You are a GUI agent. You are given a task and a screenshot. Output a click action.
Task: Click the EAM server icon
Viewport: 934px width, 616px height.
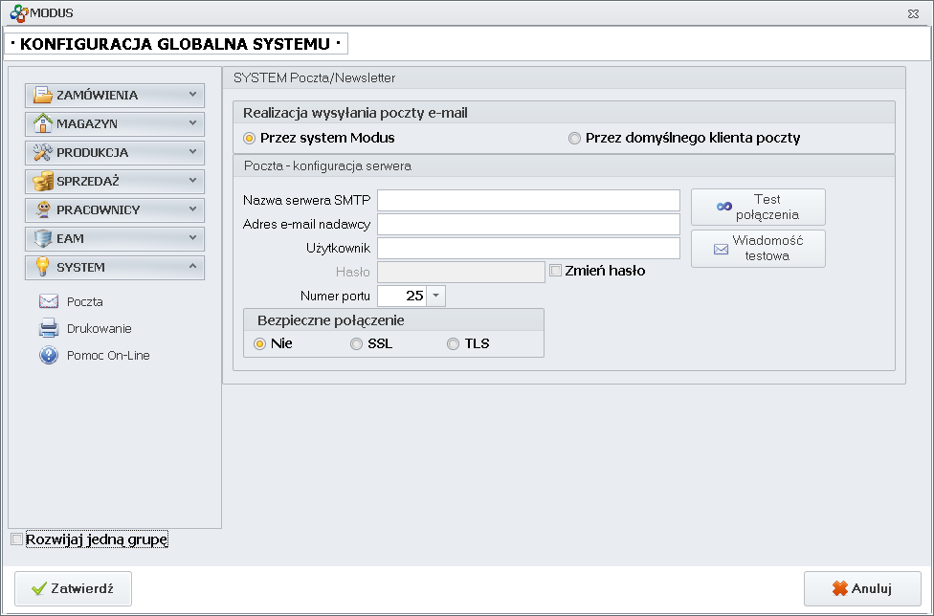(43, 238)
